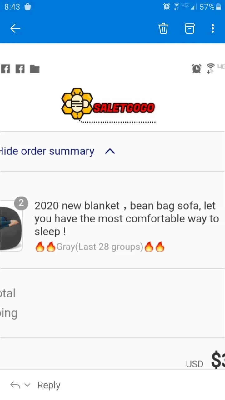
Task: Tap the shopping bag notification icon
Action: click(x=27, y=7)
